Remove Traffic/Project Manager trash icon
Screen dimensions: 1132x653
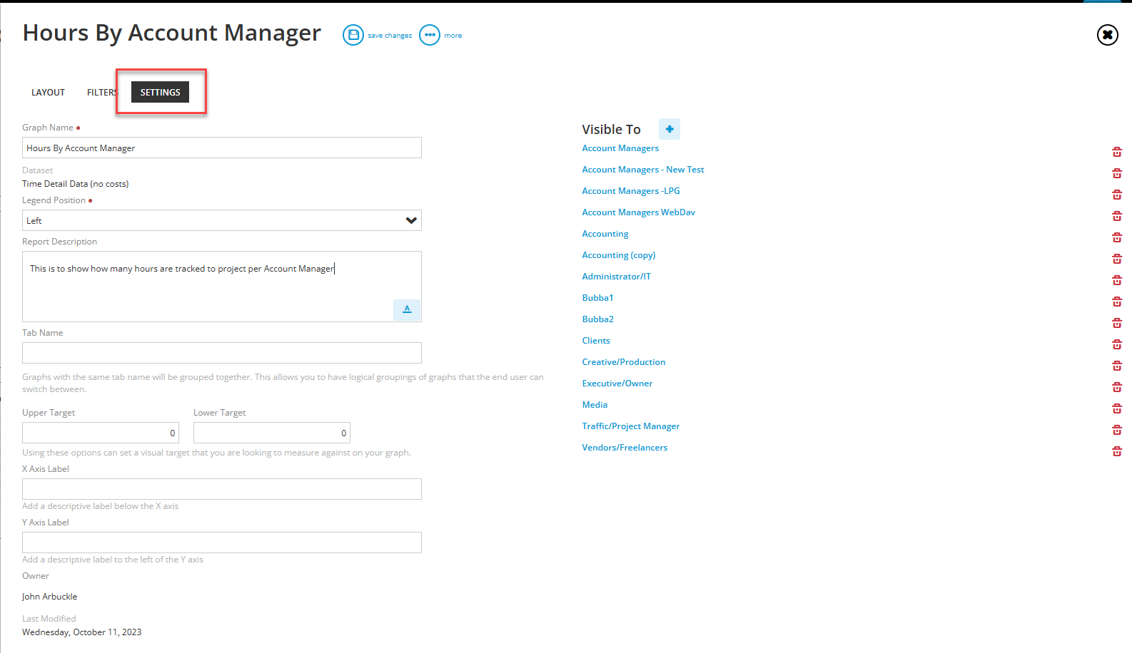(1117, 430)
